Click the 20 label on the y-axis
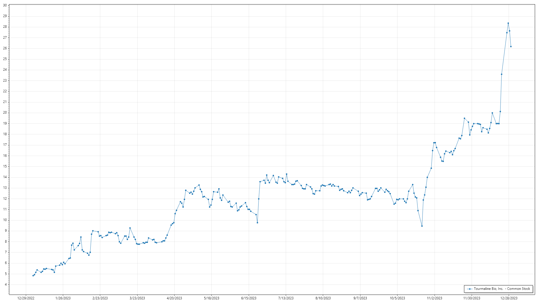This screenshot has width=539, height=303. coord(5,113)
